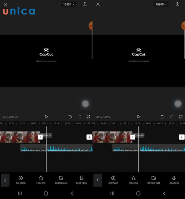185x199 pixels.
Task: Close the project in right CapCut screen
Action: 98,4
